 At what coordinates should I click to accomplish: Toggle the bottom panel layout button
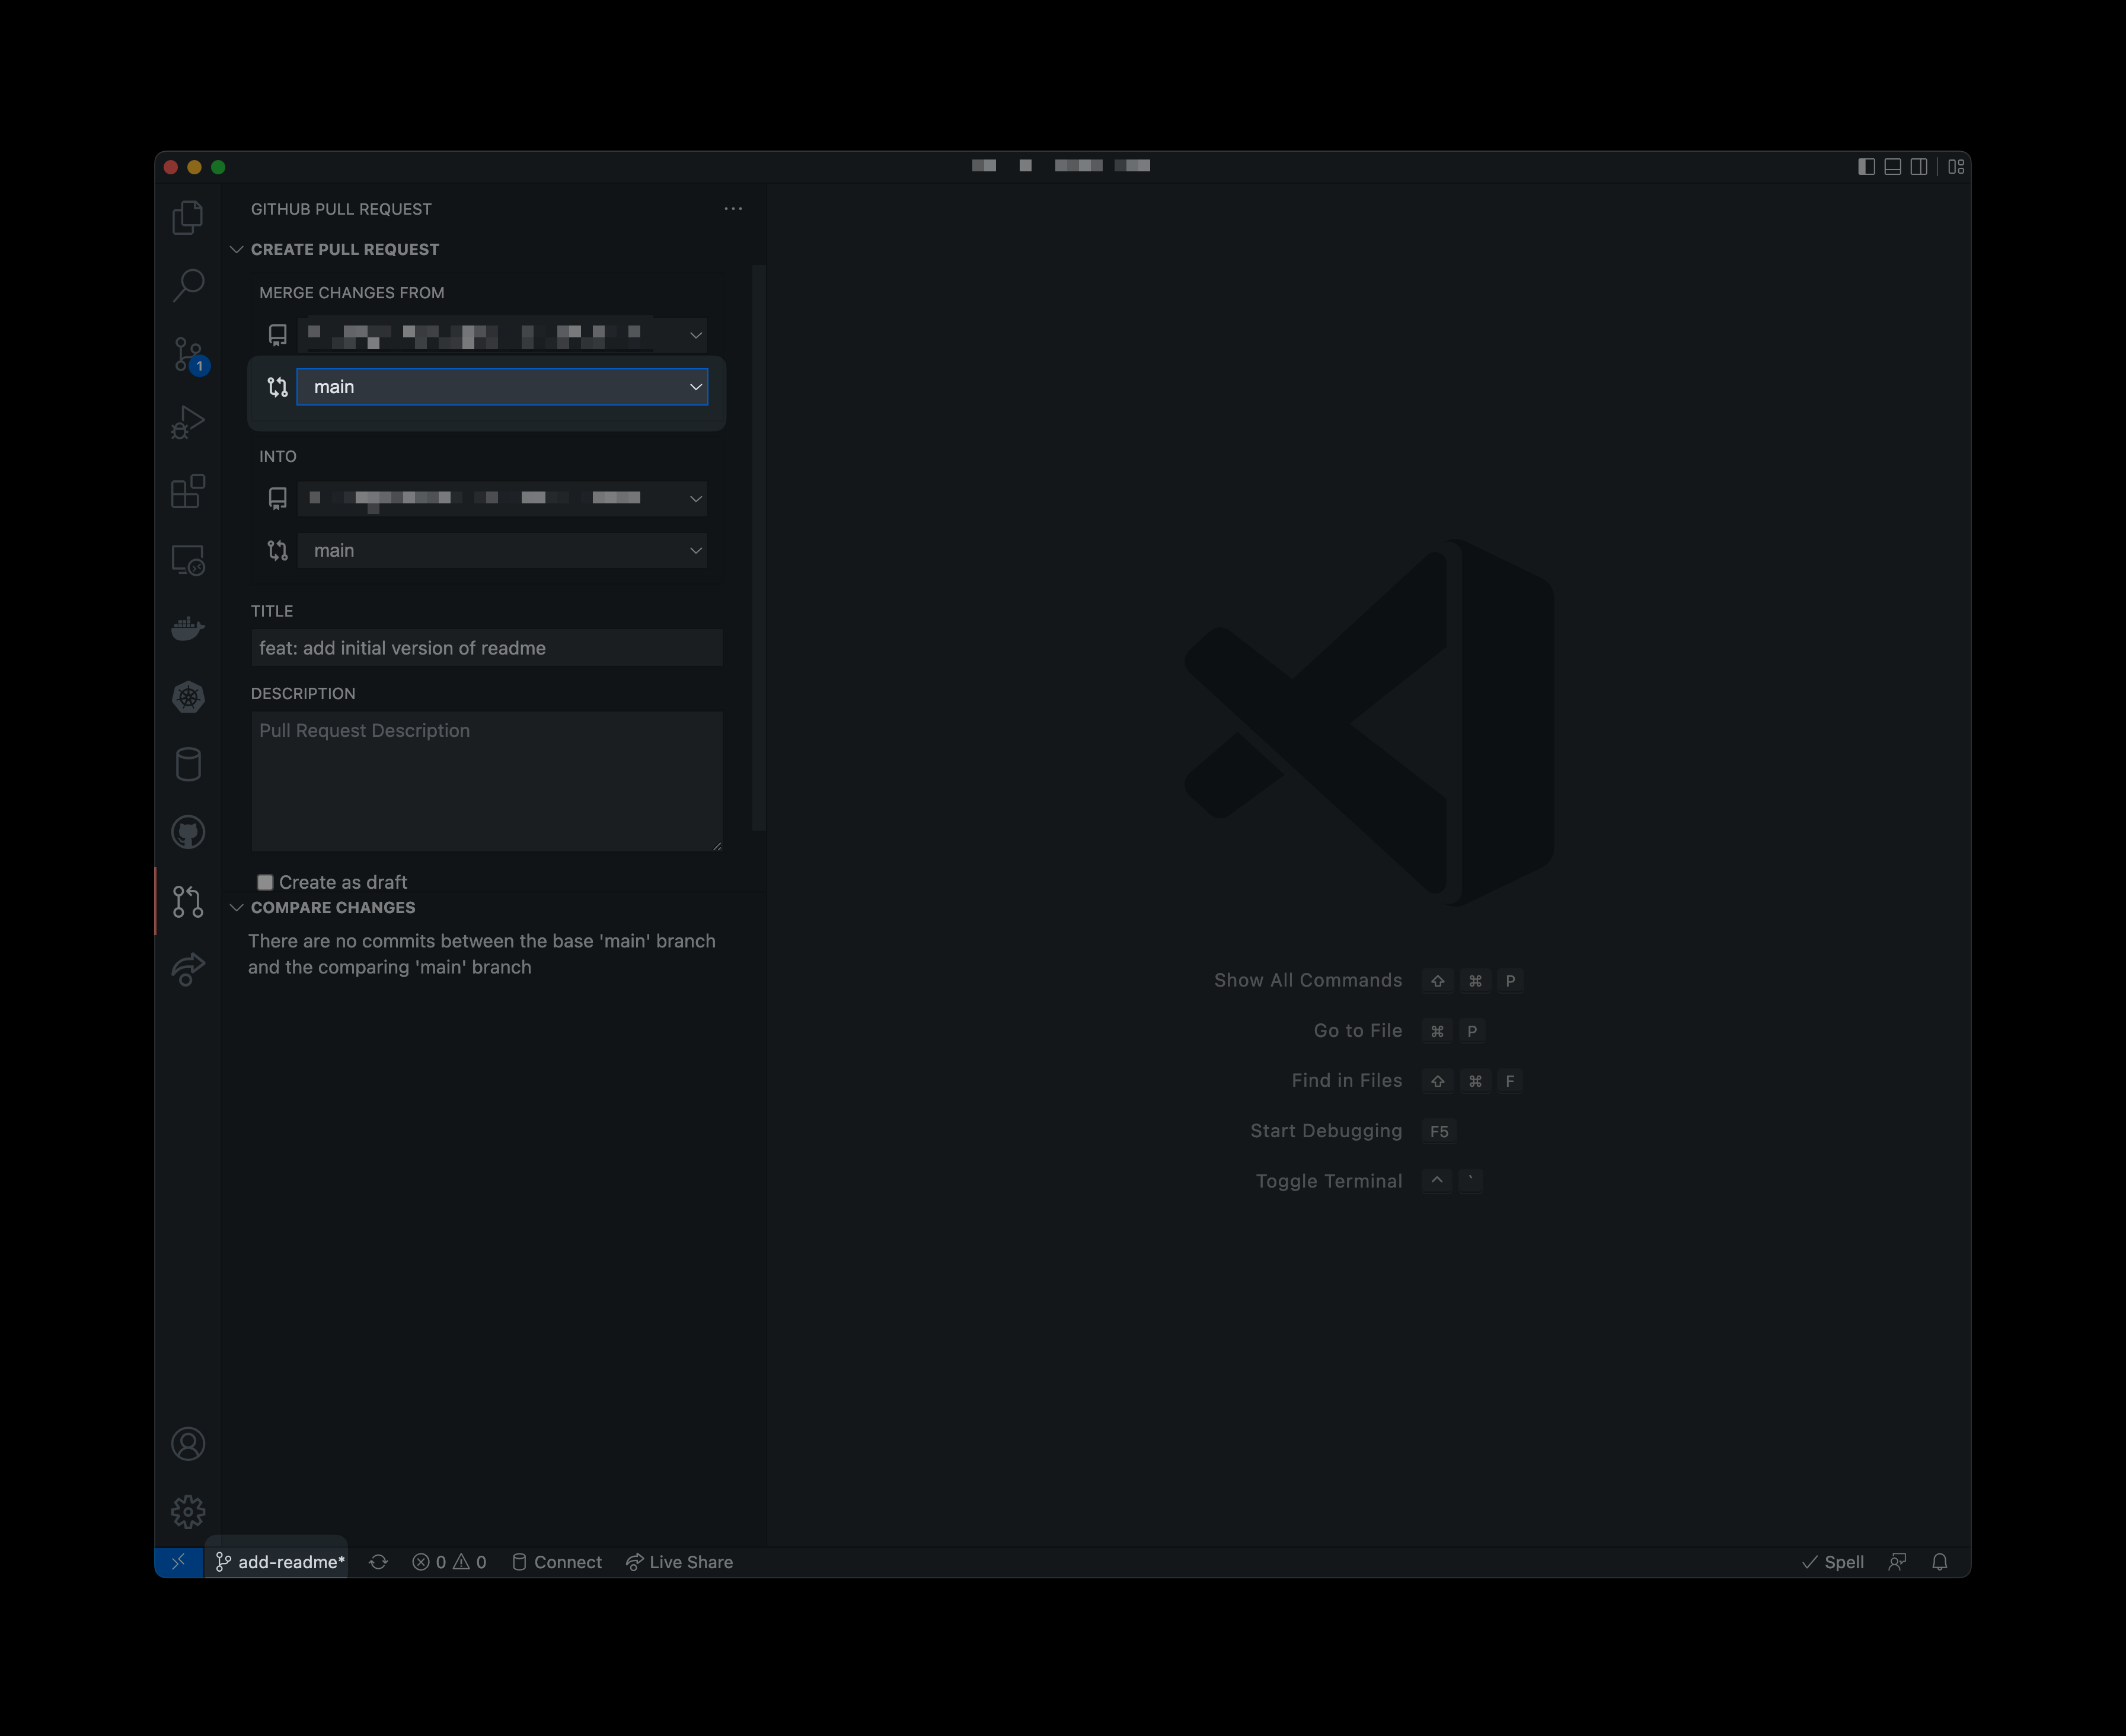coord(1892,167)
